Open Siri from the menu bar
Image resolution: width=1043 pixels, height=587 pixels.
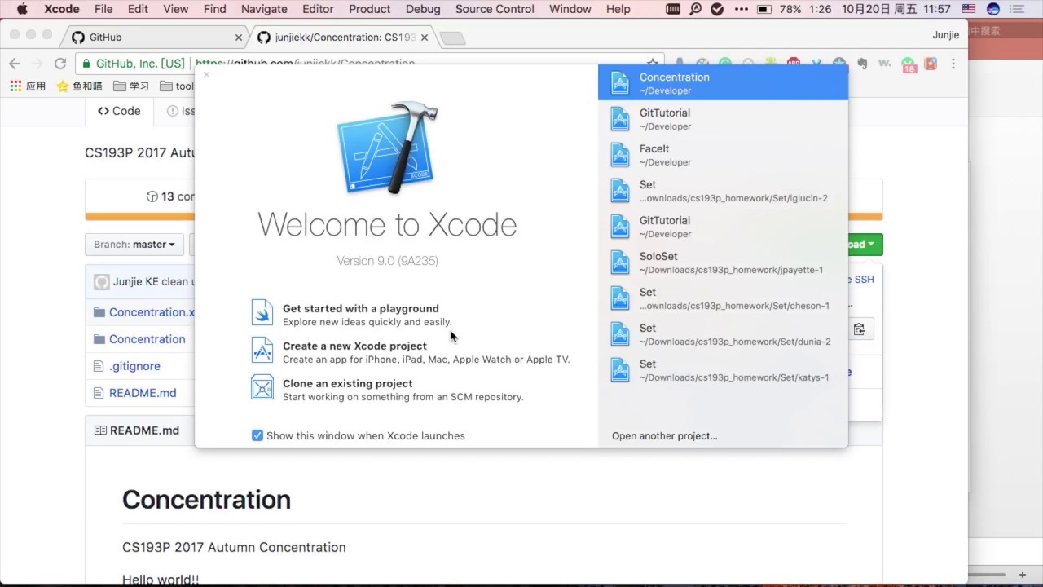pos(993,9)
